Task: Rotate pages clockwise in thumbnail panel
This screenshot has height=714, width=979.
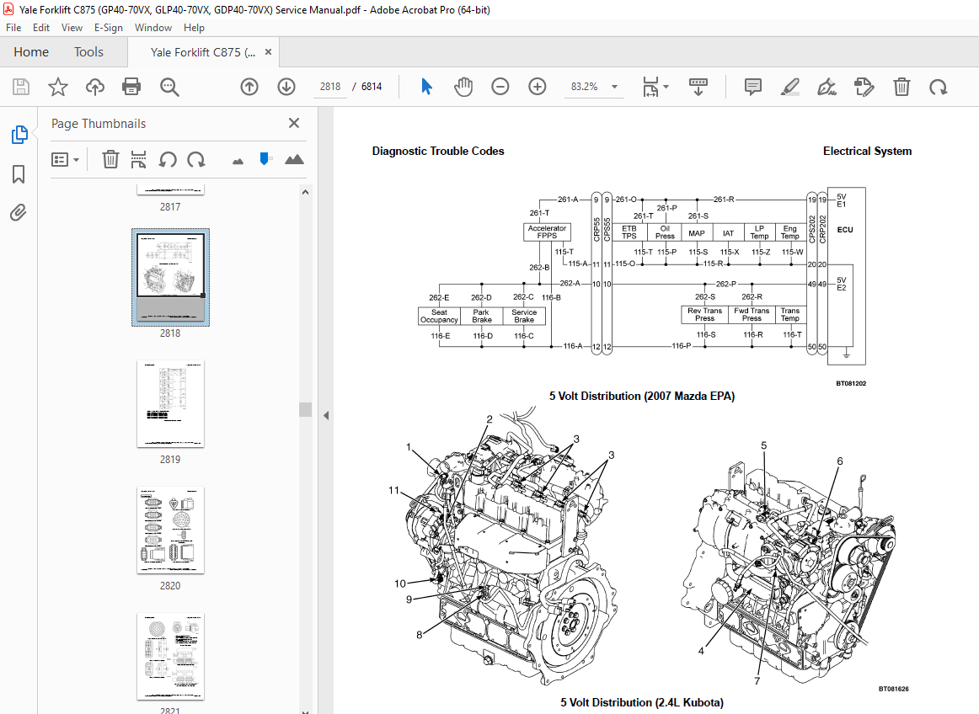Action: (196, 159)
